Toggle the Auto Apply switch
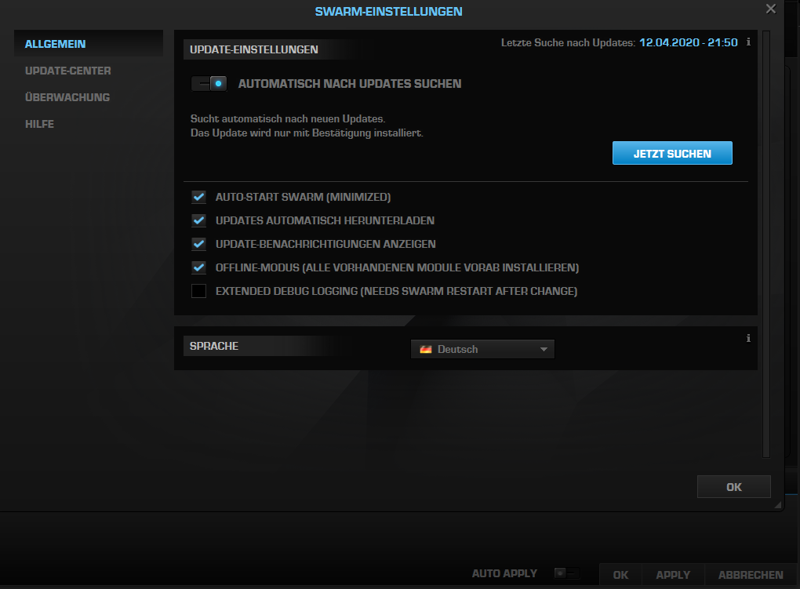This screenshot has height=589, width=800. tap(566, 573)
